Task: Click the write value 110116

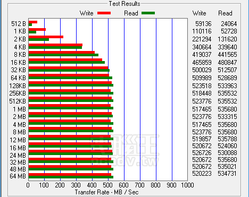Action: (x=202, y=31)
